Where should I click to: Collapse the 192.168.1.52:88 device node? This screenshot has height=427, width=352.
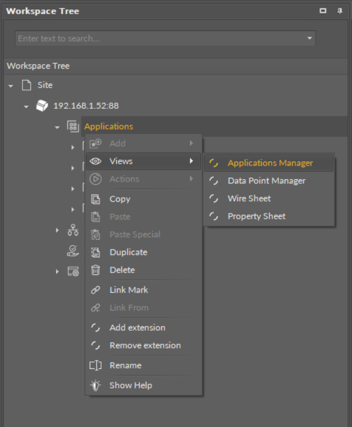pos(26,106)
